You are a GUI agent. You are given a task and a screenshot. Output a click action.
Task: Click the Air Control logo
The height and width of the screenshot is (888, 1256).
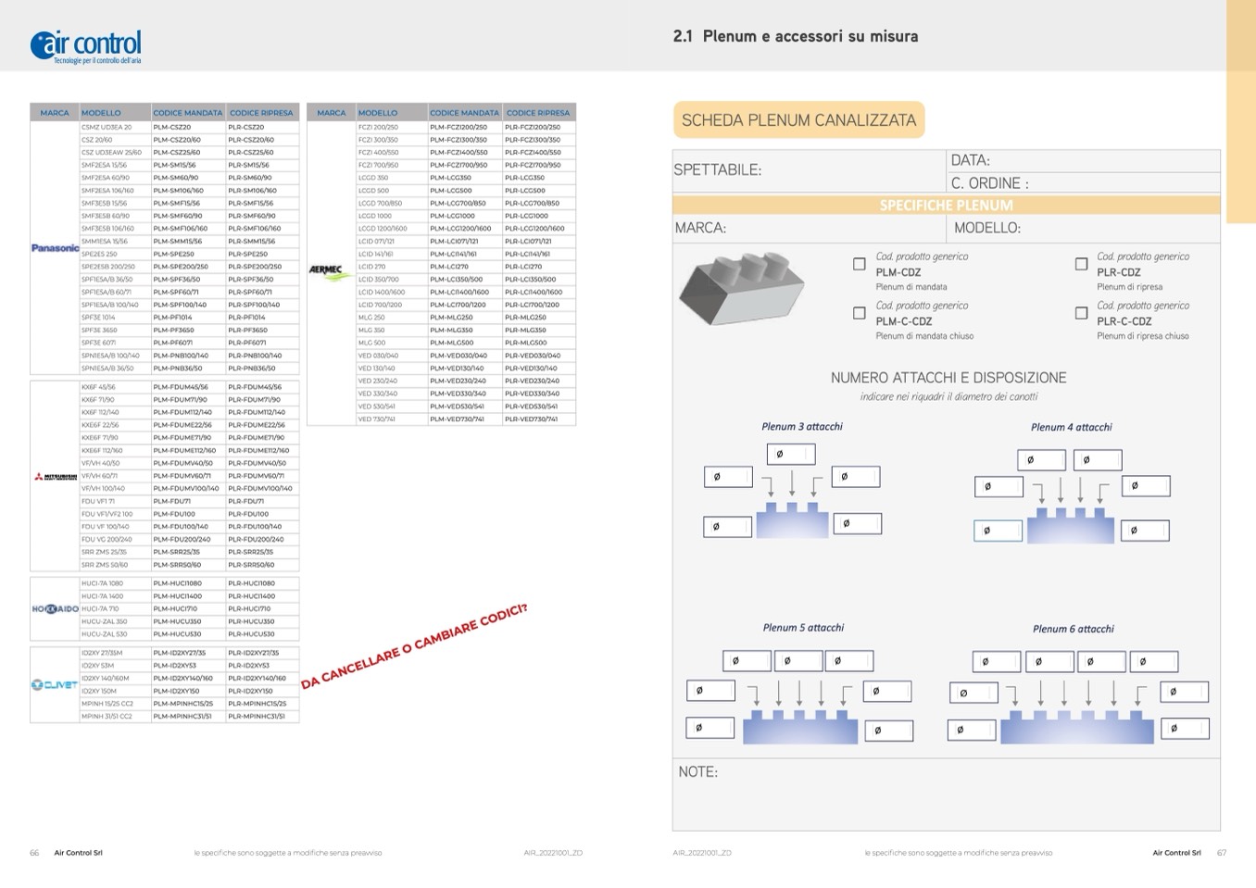(86, 45)
